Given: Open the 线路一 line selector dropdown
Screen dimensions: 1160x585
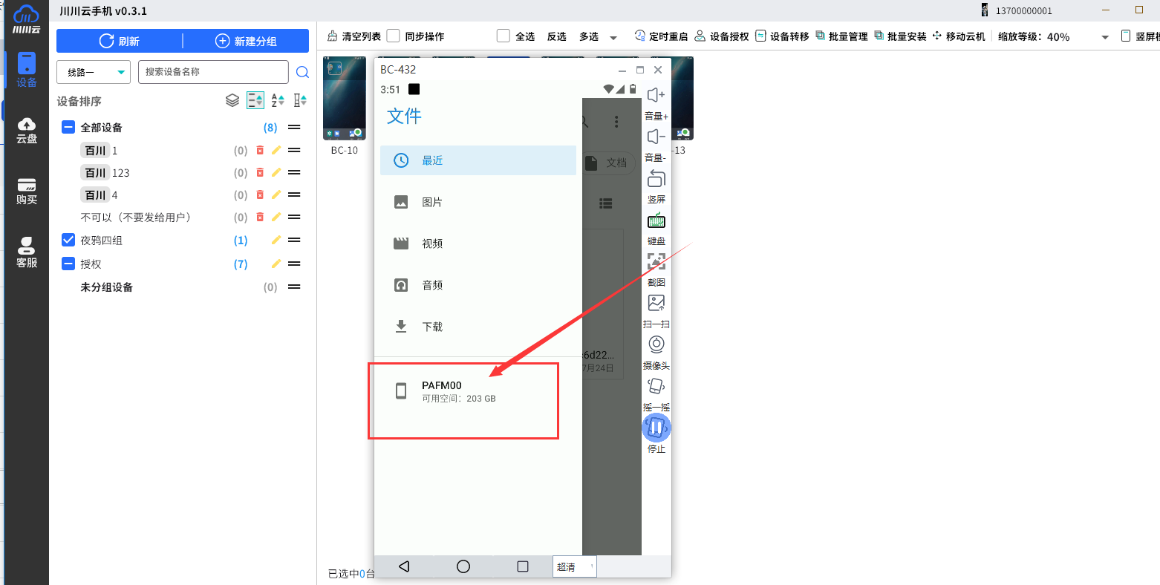Looking at the screenshot, I should 93,72.
